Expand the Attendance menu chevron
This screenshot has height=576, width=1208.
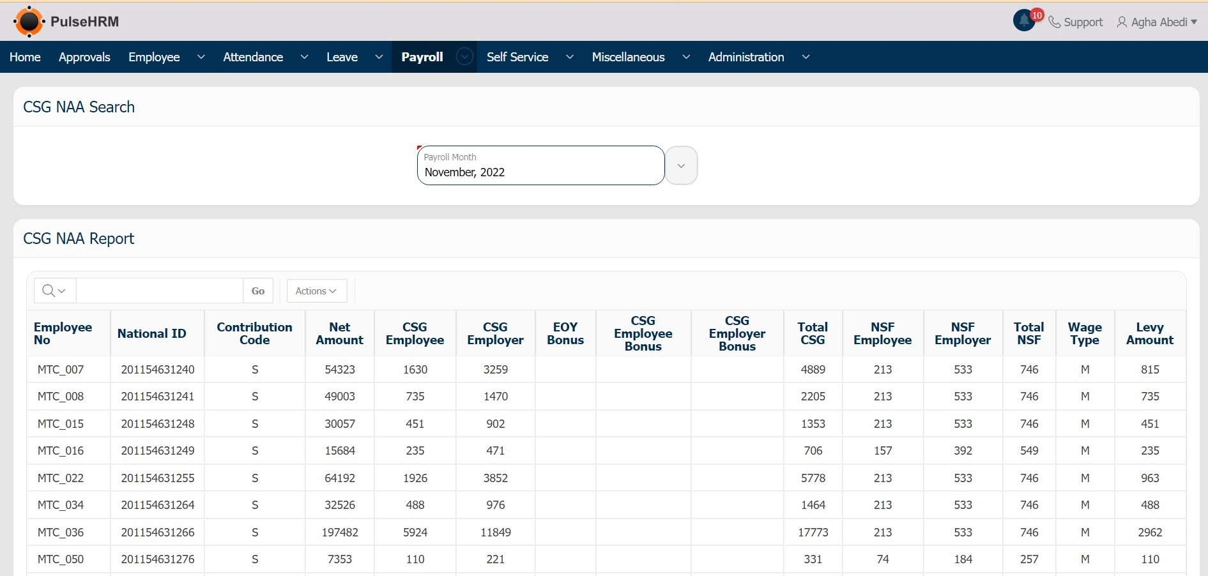coord(304,57)
